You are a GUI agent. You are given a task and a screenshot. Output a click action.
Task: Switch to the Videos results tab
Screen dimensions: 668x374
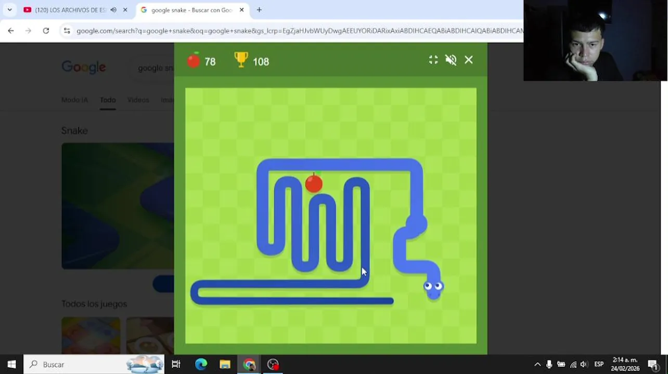(x=138, y=100)
